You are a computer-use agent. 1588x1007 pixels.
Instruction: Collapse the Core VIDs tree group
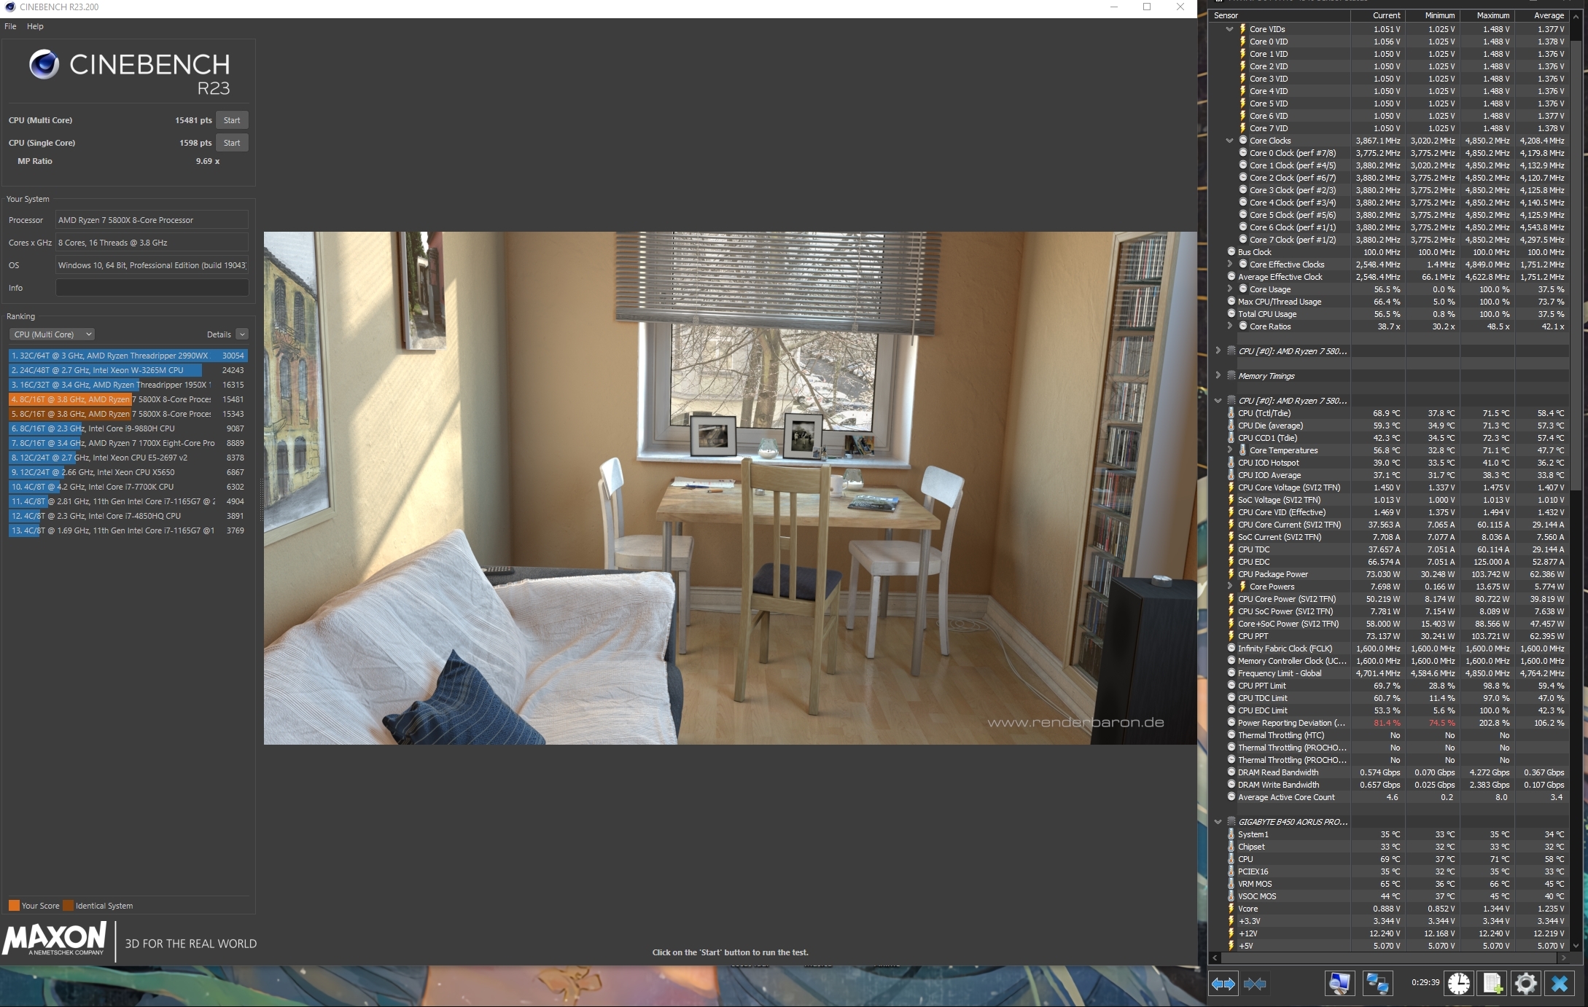pyautogui.click(x=1229, y=29)
